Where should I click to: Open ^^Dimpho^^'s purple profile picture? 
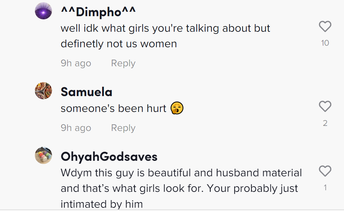coord(43,11)
